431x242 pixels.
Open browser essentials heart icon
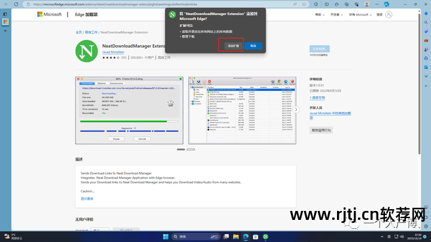(357, 4)
